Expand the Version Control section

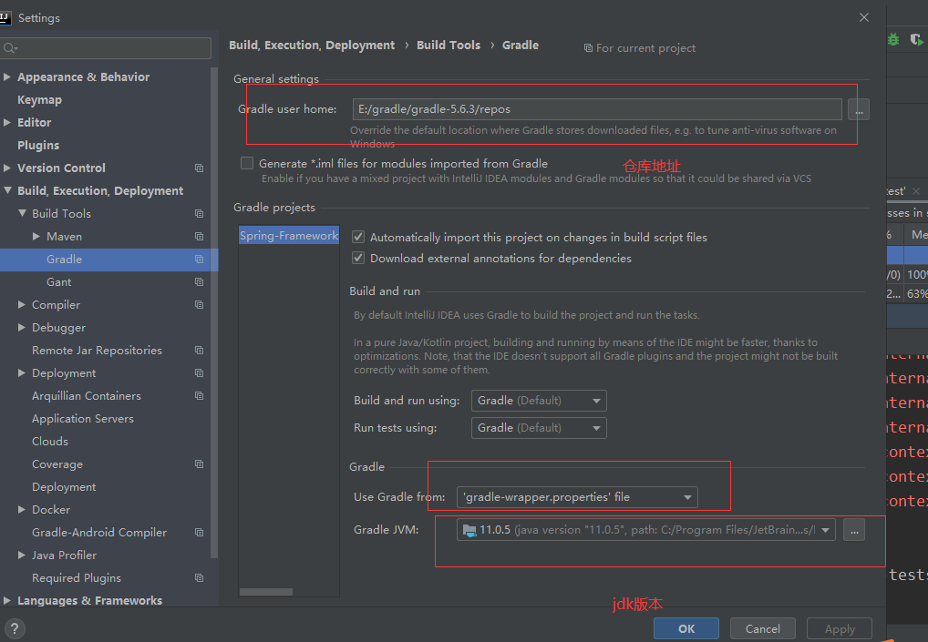pos(7,168)
